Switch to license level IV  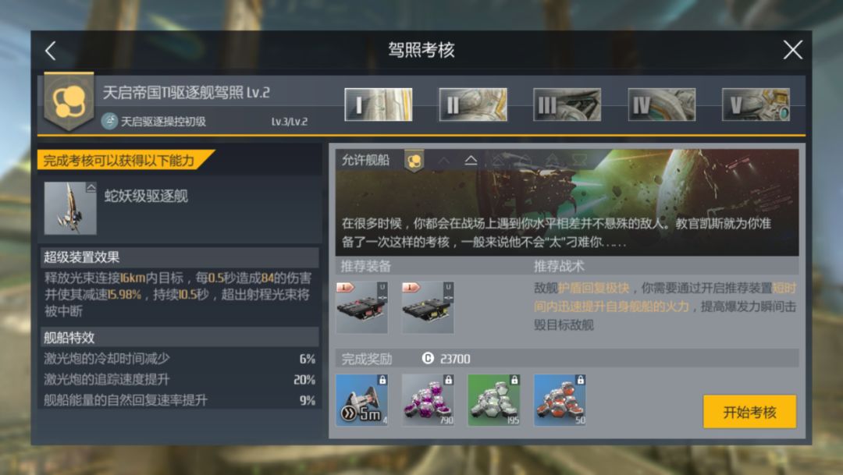pyautogui.click(x=661, y=105)
